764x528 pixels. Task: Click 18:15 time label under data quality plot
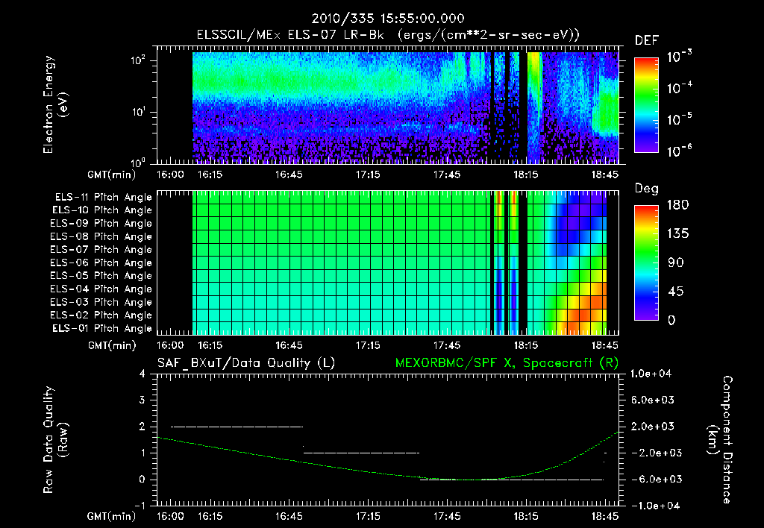(526, 517)
